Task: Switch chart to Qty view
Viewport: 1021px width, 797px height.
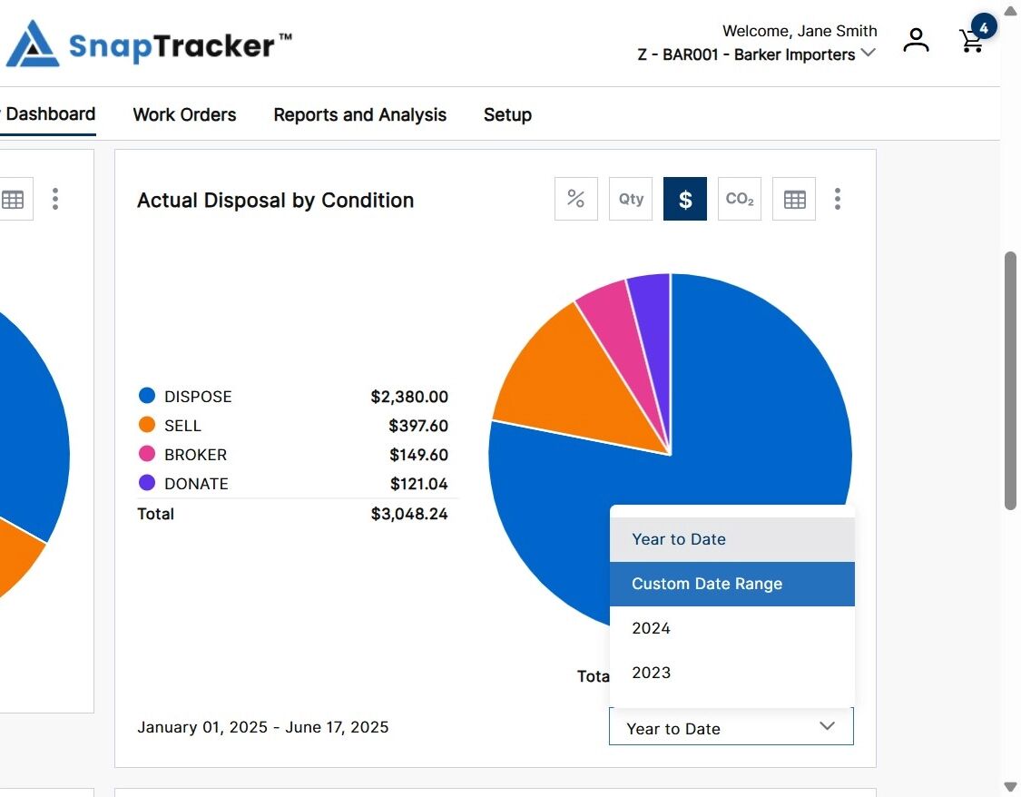Action: point(631,199)
